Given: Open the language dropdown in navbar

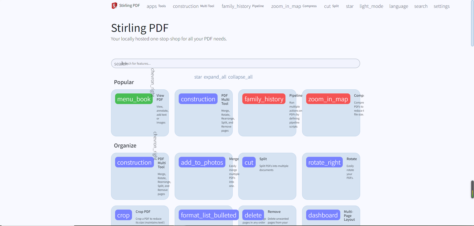Looking at the screenshot, I should pos(399,6).
